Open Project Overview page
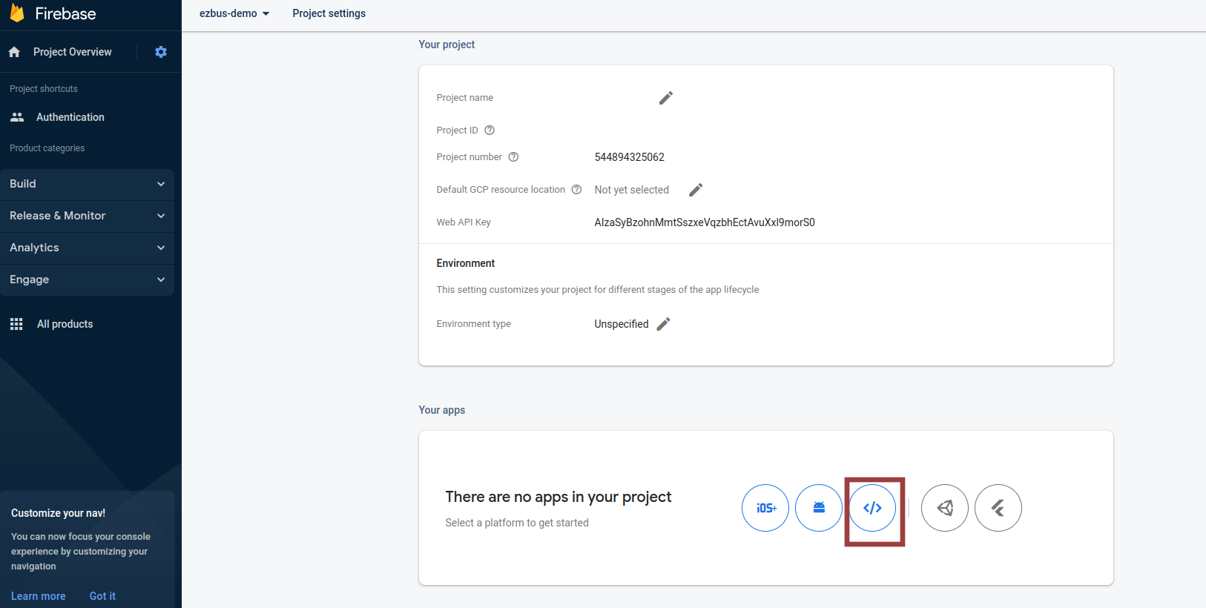This screenshot has width=1206, height=608. [x=72, y=52]
